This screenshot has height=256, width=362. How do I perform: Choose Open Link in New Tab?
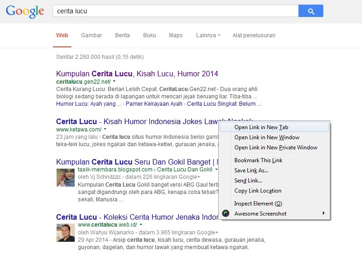coord(274,127)
